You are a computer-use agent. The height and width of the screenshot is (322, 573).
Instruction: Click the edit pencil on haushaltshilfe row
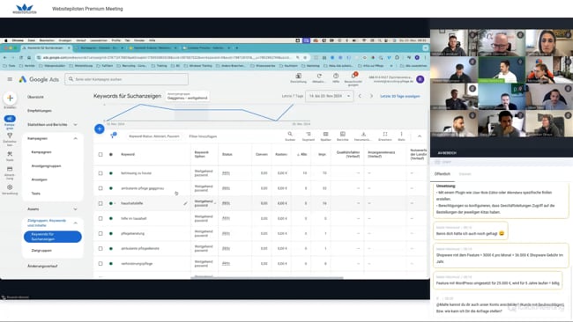185,203
